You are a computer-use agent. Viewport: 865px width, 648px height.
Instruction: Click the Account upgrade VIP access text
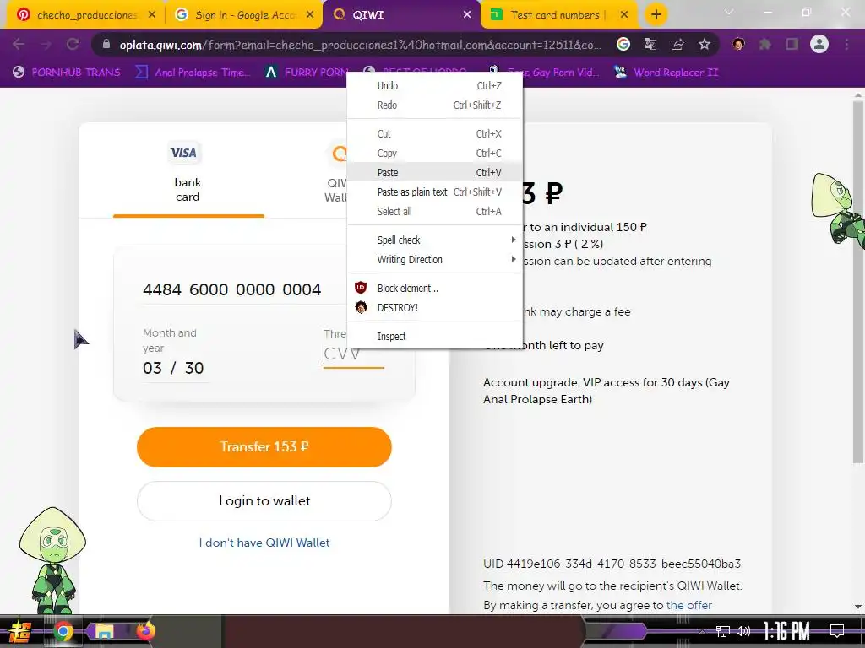click(607, 391)
